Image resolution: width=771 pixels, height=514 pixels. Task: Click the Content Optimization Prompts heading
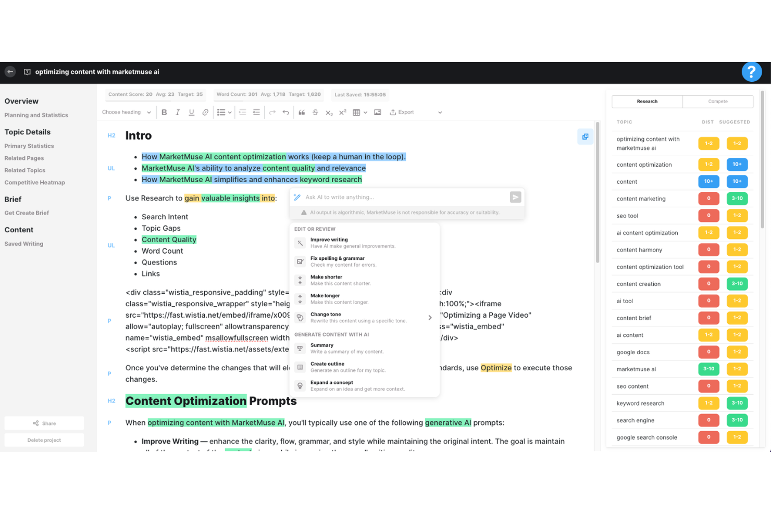[x=211, y=401]
